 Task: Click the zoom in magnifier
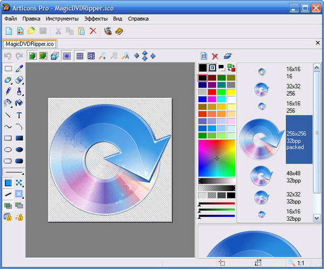click(103, 56)
